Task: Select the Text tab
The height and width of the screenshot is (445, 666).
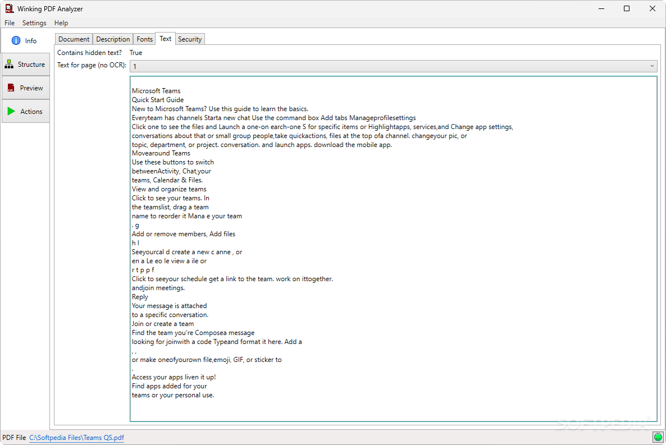Action: point(166,39)
